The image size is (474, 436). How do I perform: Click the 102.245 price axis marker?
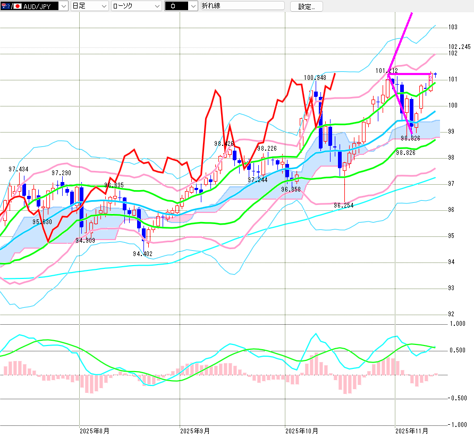(459, 47)
